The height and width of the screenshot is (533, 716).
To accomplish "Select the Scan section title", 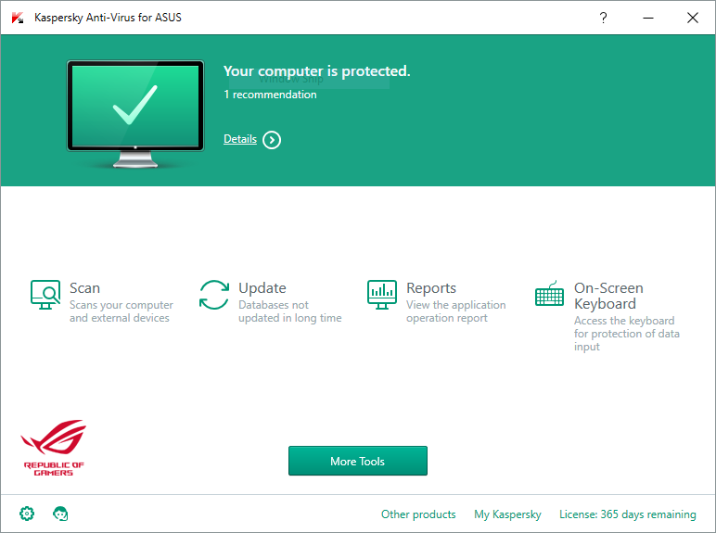I will click(x=85, y=288).
